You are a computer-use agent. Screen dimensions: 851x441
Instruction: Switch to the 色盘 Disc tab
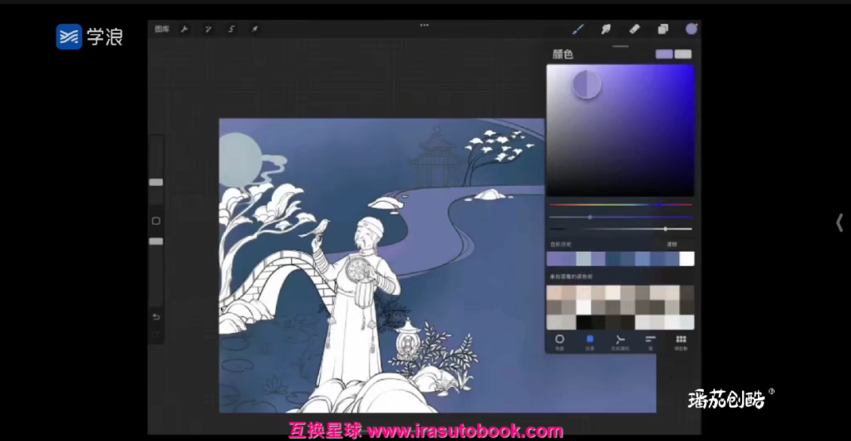point(559,342)
